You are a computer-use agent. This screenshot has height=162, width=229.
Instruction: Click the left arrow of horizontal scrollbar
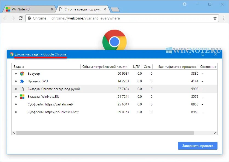14,133
